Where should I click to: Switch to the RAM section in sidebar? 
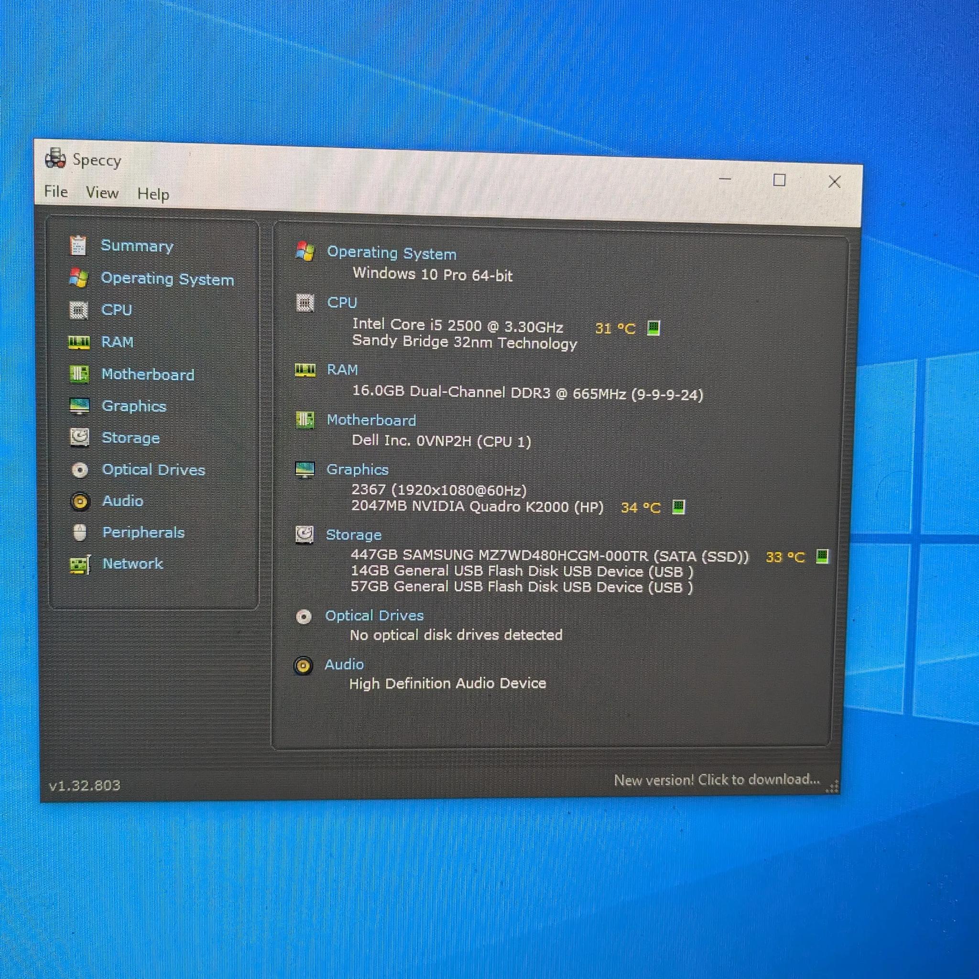pos(117,342)
